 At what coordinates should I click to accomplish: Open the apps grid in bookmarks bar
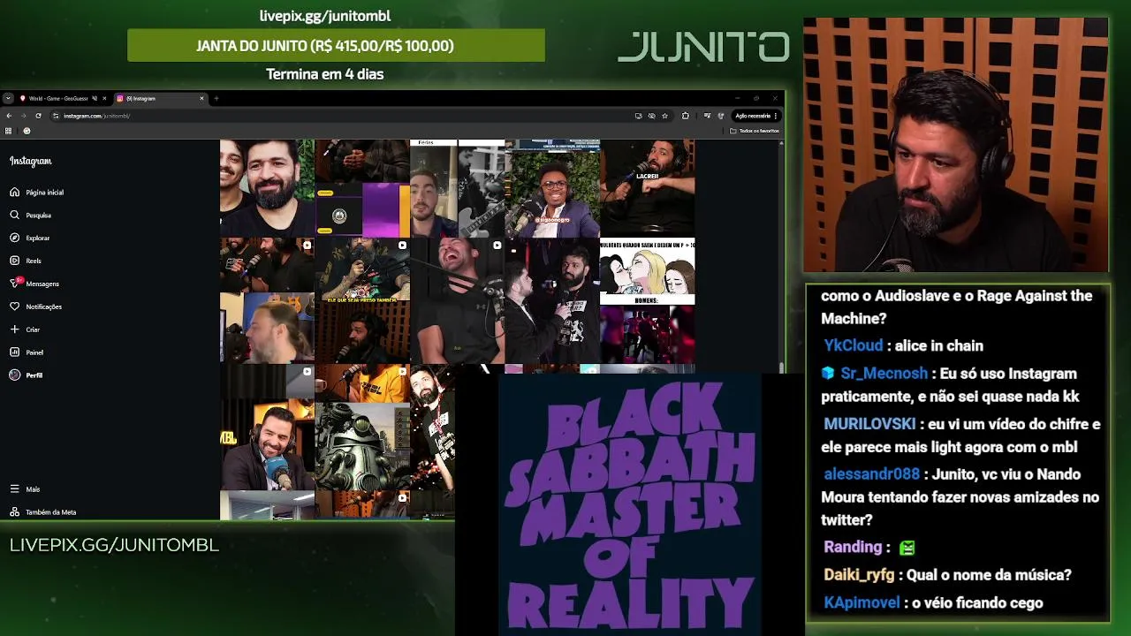pos(9,131)
